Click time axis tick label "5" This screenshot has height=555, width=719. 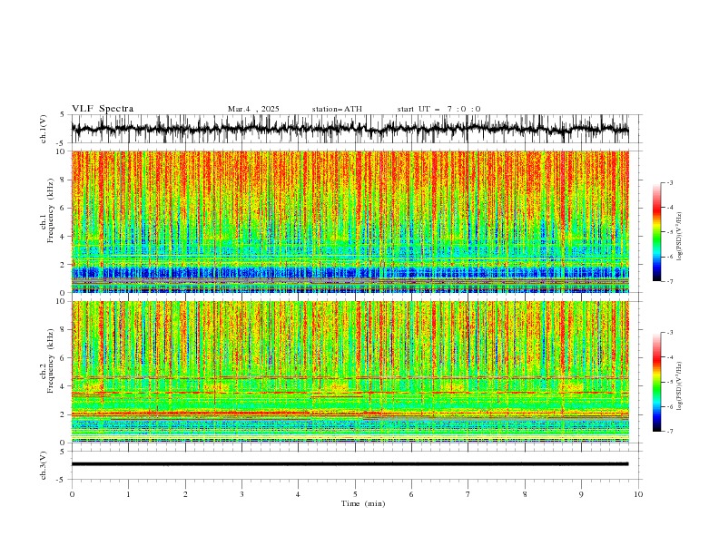(355, 494)
